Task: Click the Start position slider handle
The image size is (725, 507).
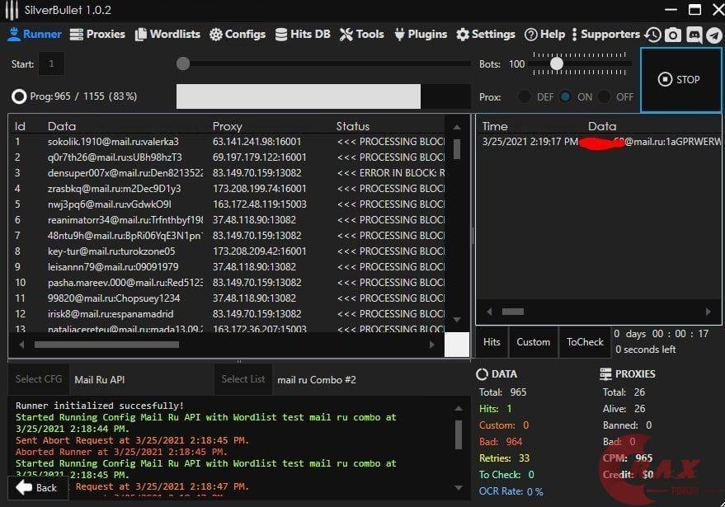Action: pyautogui.click(x=183, y=63)
